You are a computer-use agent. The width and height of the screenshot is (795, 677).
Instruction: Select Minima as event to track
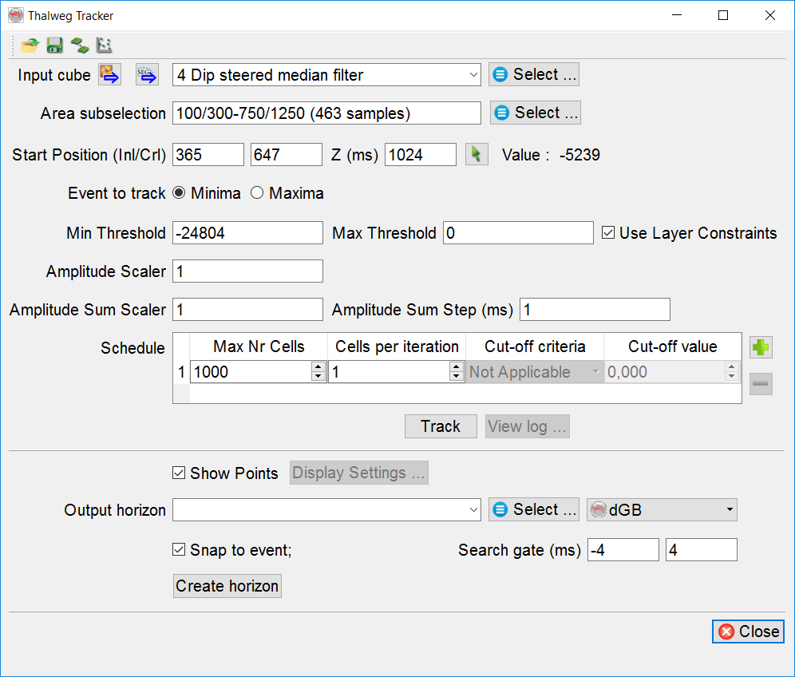tap(179, 192)
